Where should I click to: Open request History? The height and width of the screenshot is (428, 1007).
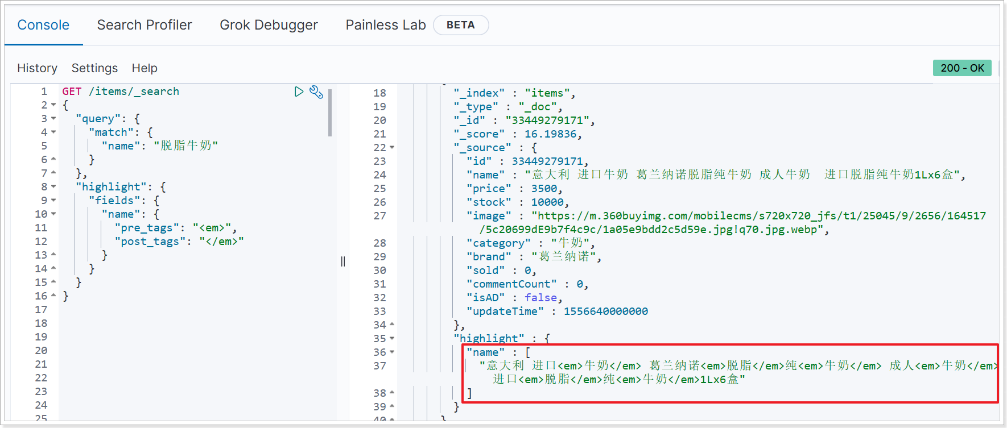37,68
